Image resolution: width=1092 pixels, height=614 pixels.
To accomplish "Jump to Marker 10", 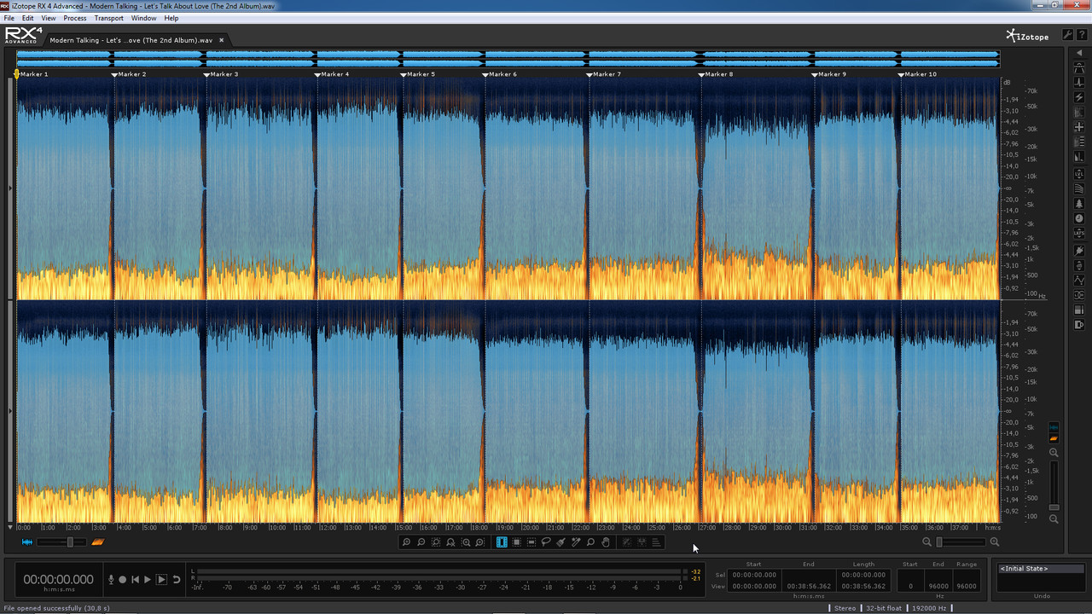I will (x=917, y=74).
